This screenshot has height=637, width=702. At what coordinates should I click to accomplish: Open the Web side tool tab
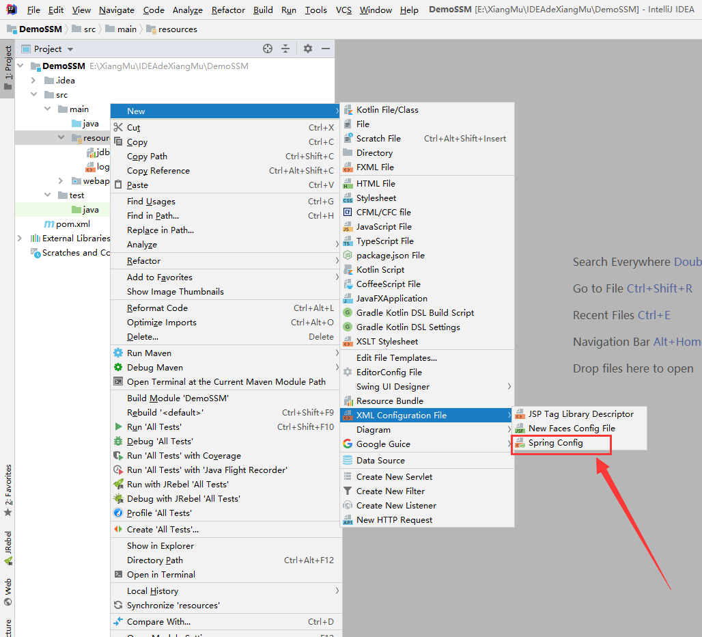pos(8,592)
